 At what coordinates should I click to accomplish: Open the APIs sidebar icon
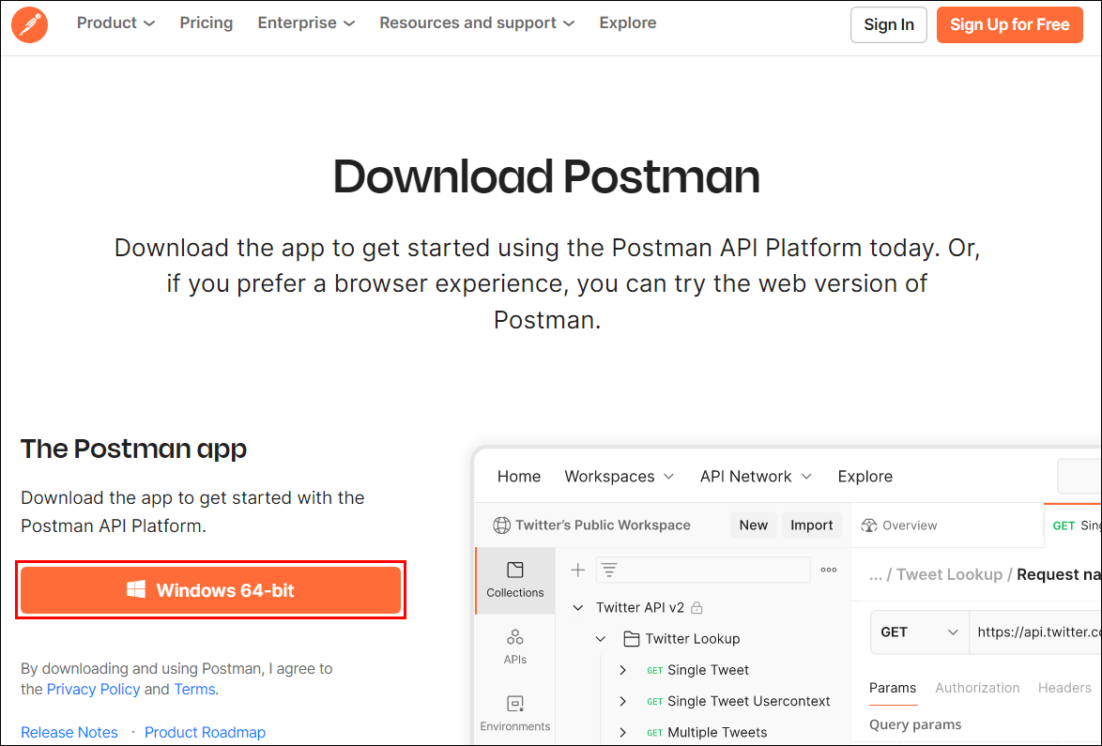(515, 647)
